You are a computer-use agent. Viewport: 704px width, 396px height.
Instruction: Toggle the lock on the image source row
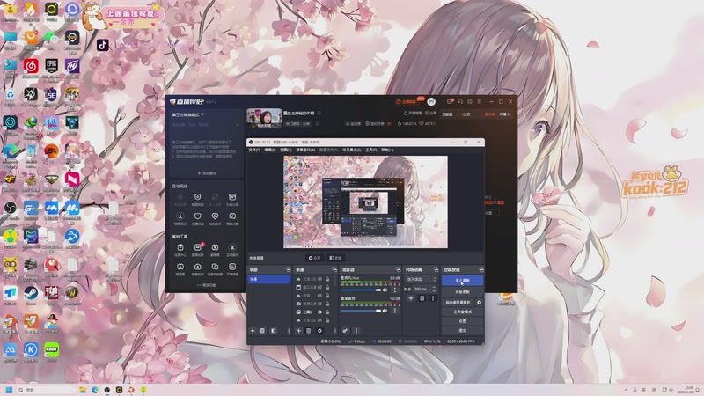[327, 312]
